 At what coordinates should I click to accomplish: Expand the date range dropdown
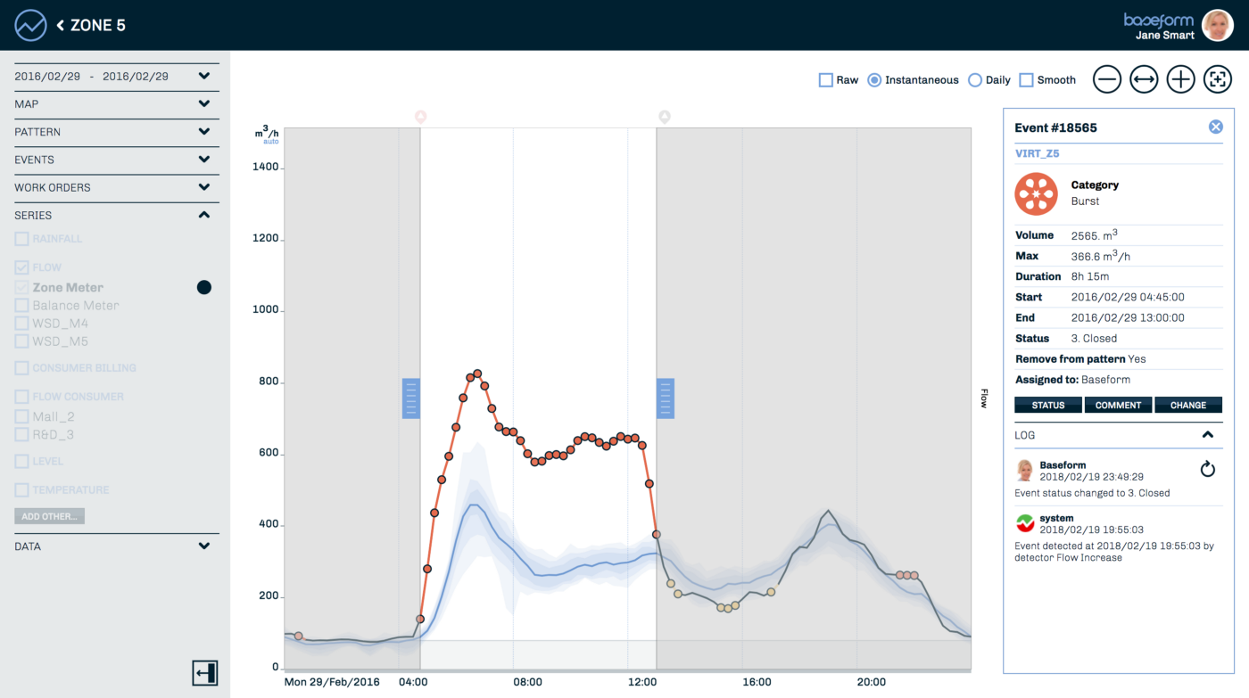point(204,77)
